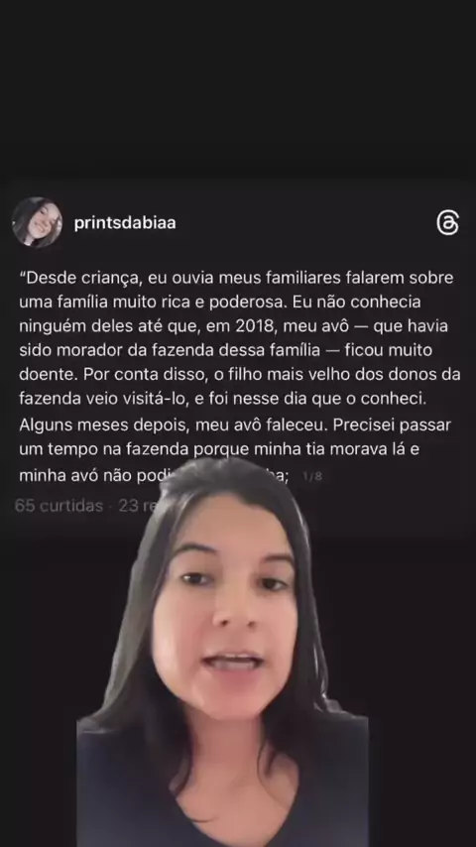
Task: Select the line starting "um tempo na fazenda"
Action: (219, 449)
